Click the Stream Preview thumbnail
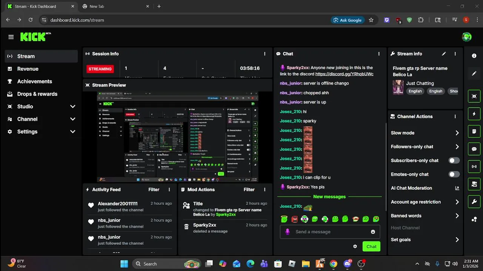This screenshot has height=271, width=483. (x=177, y=137)
